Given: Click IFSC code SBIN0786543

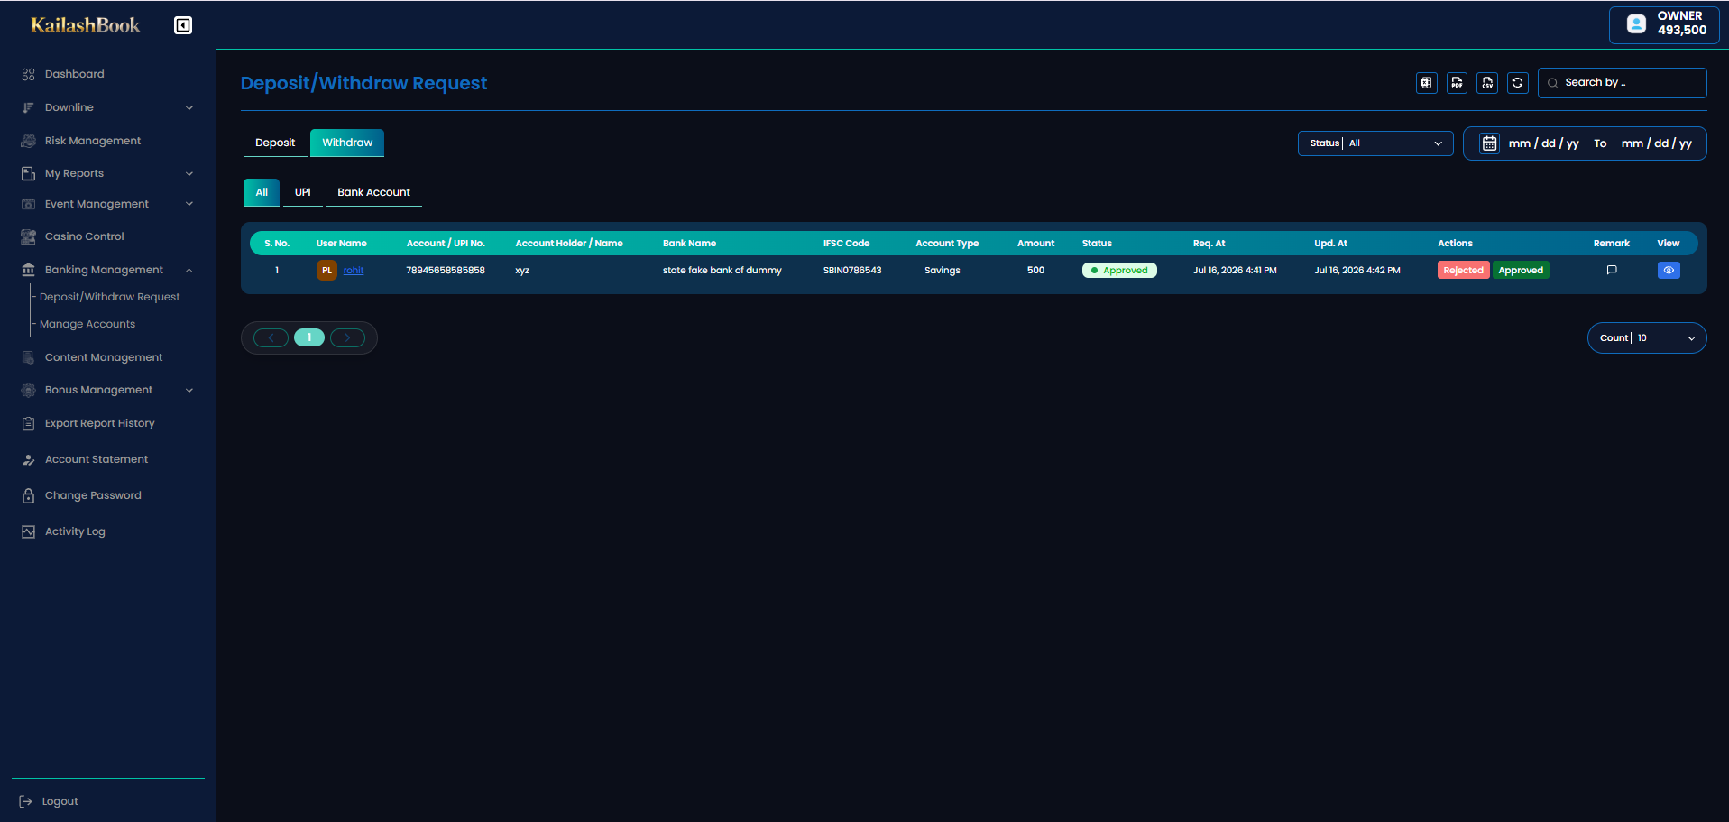Looking at the screenshot, I should [x=852, y=270].
